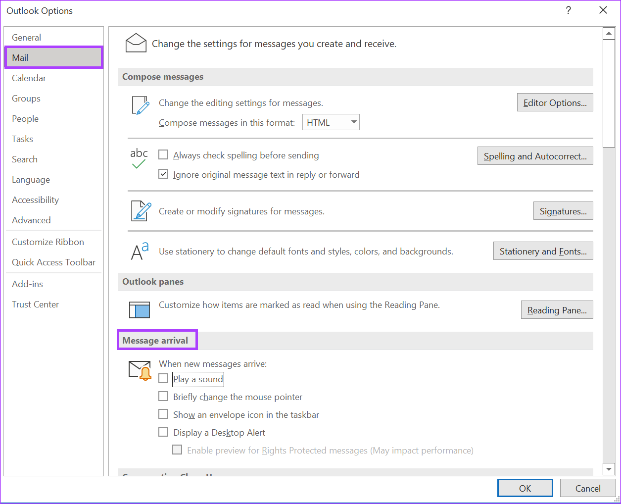Click the signature pen-and-paper icon
Screen dimensions: 621x504
click(x=141, y=211)
